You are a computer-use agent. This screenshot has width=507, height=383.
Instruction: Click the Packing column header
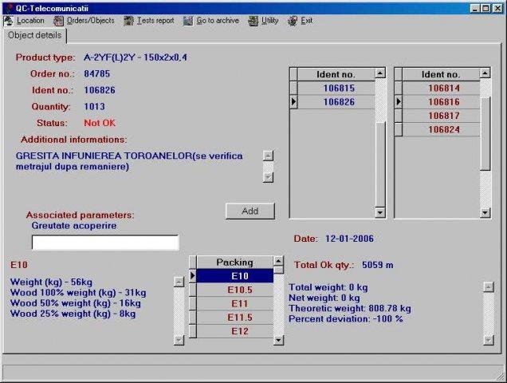(234, 263)
